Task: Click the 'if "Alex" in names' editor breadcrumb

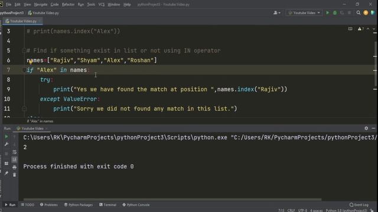Action: coord(40,121)
